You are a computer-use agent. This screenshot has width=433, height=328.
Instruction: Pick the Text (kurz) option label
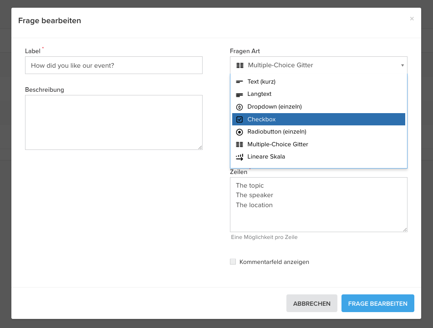tap(261, 82)
